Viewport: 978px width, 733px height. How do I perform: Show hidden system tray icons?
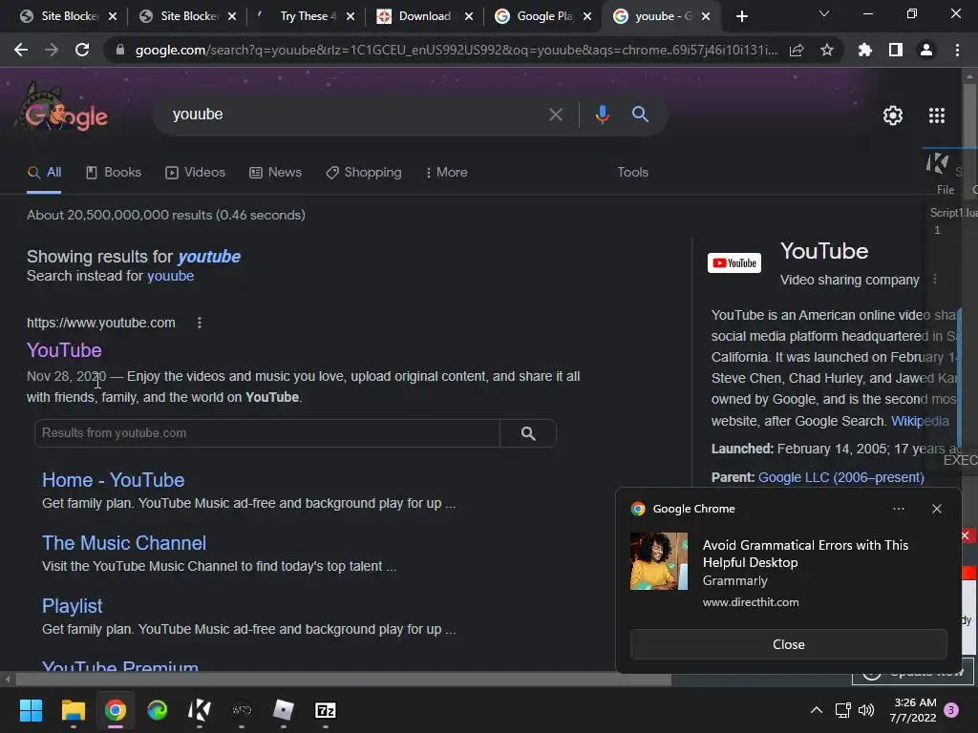(816, 710)
